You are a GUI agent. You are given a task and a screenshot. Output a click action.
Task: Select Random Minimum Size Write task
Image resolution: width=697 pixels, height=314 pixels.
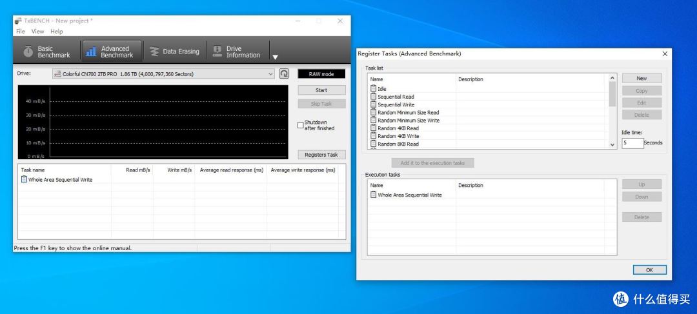[x=405, y=121]
